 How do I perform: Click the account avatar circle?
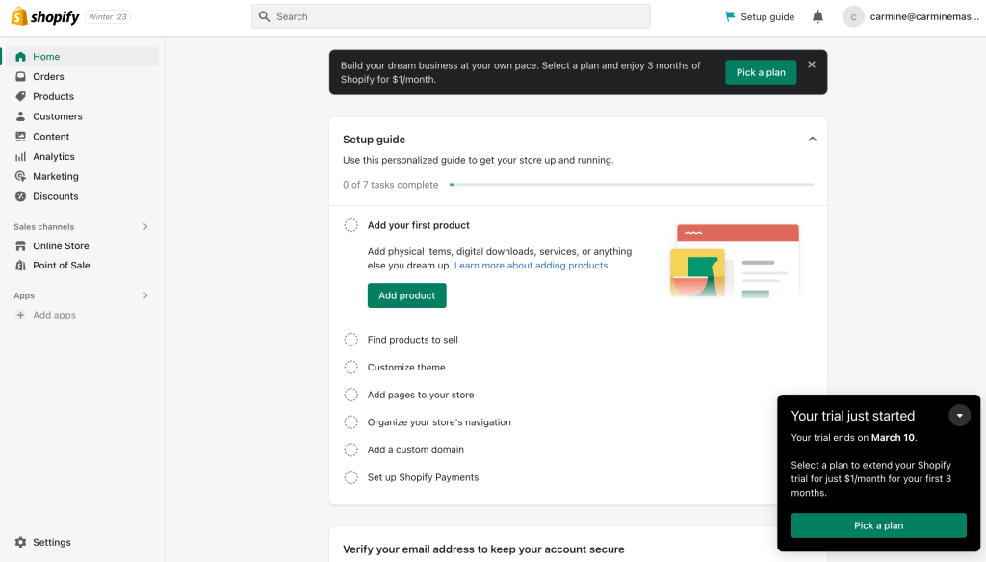853,17
